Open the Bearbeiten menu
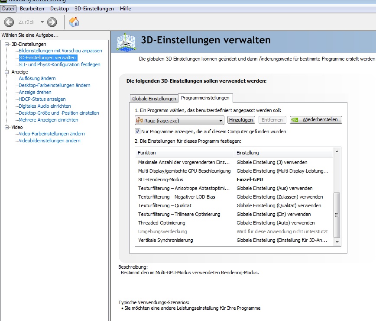This screenshot has height=321, width=376. 32,9
